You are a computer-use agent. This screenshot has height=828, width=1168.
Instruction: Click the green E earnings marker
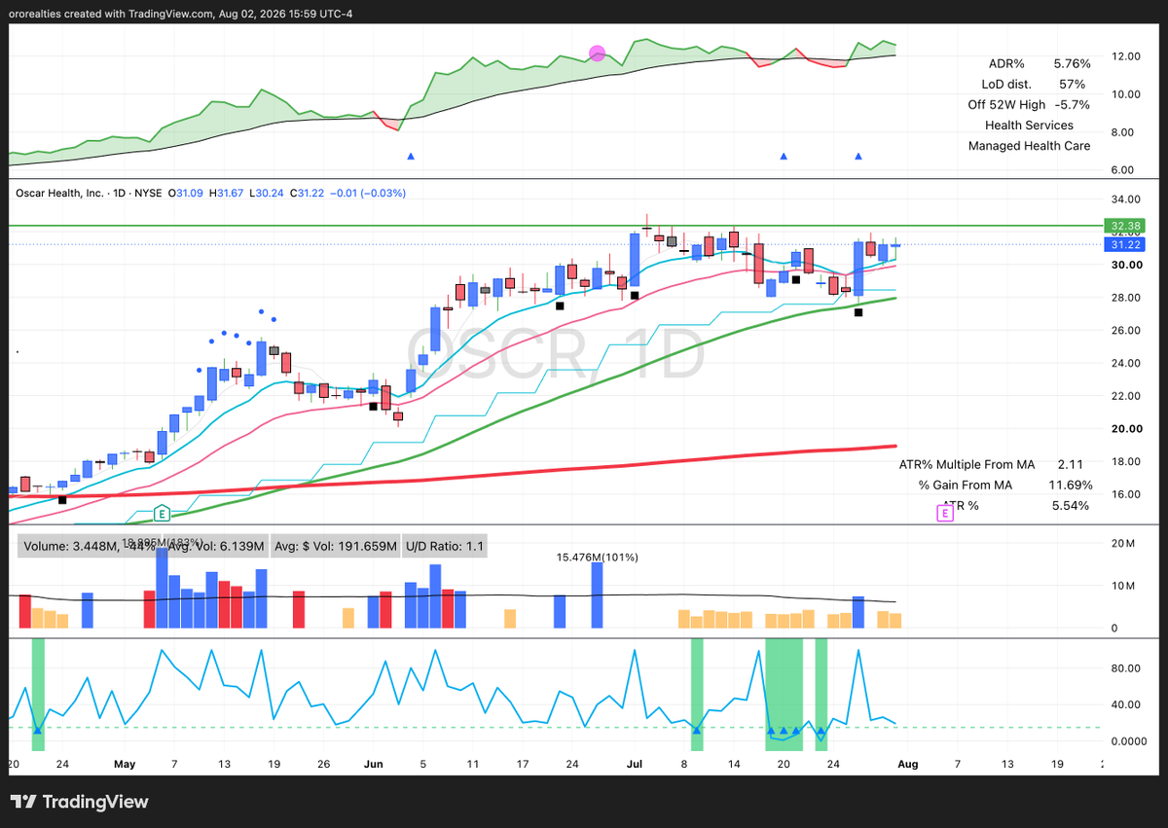tap(162, 513)
